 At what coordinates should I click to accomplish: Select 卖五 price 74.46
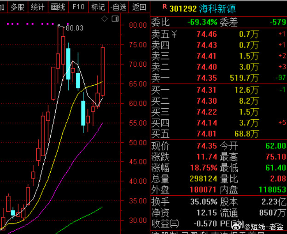click(207, 34)
